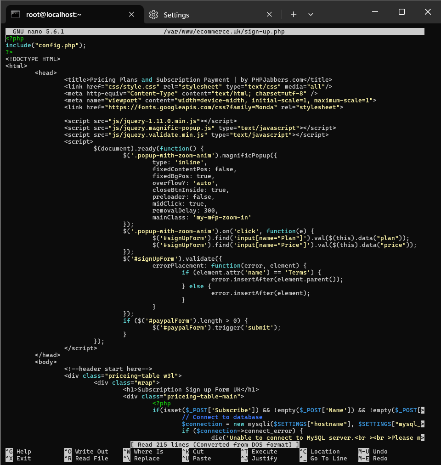
Task: Click the Replace shortcut label
Action: (x=147, y=458)
